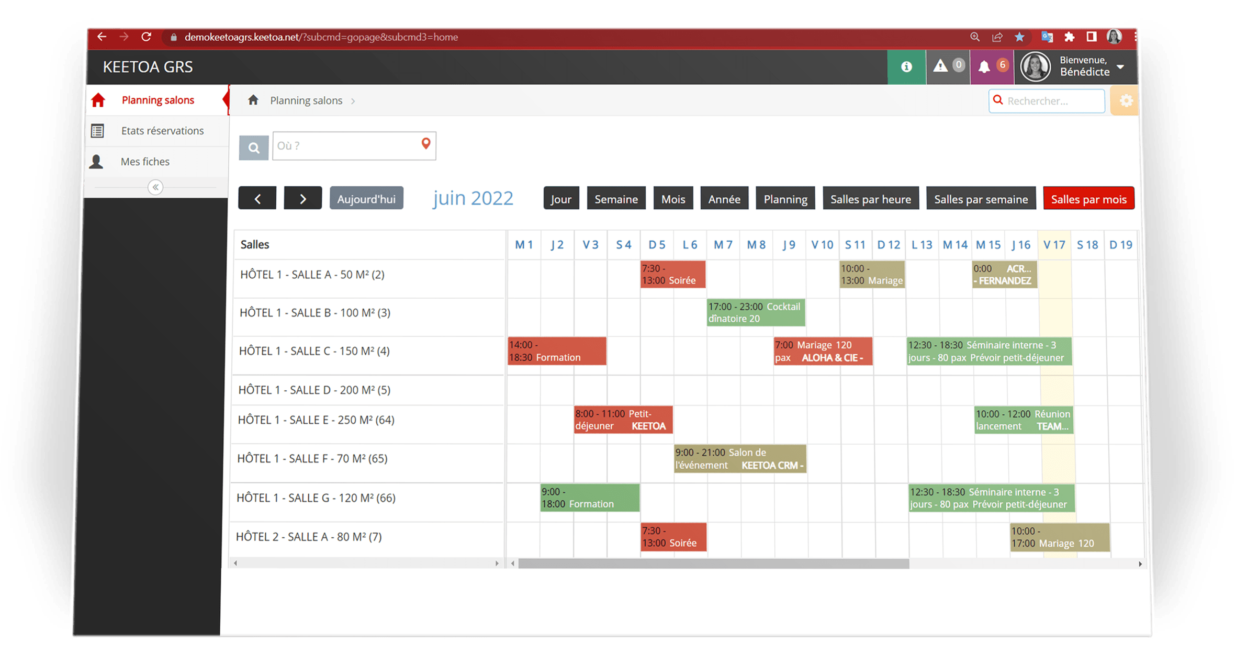Click the Aujourd'hui button
This screenshot has height=667, width=1236.
coord(366,199)
